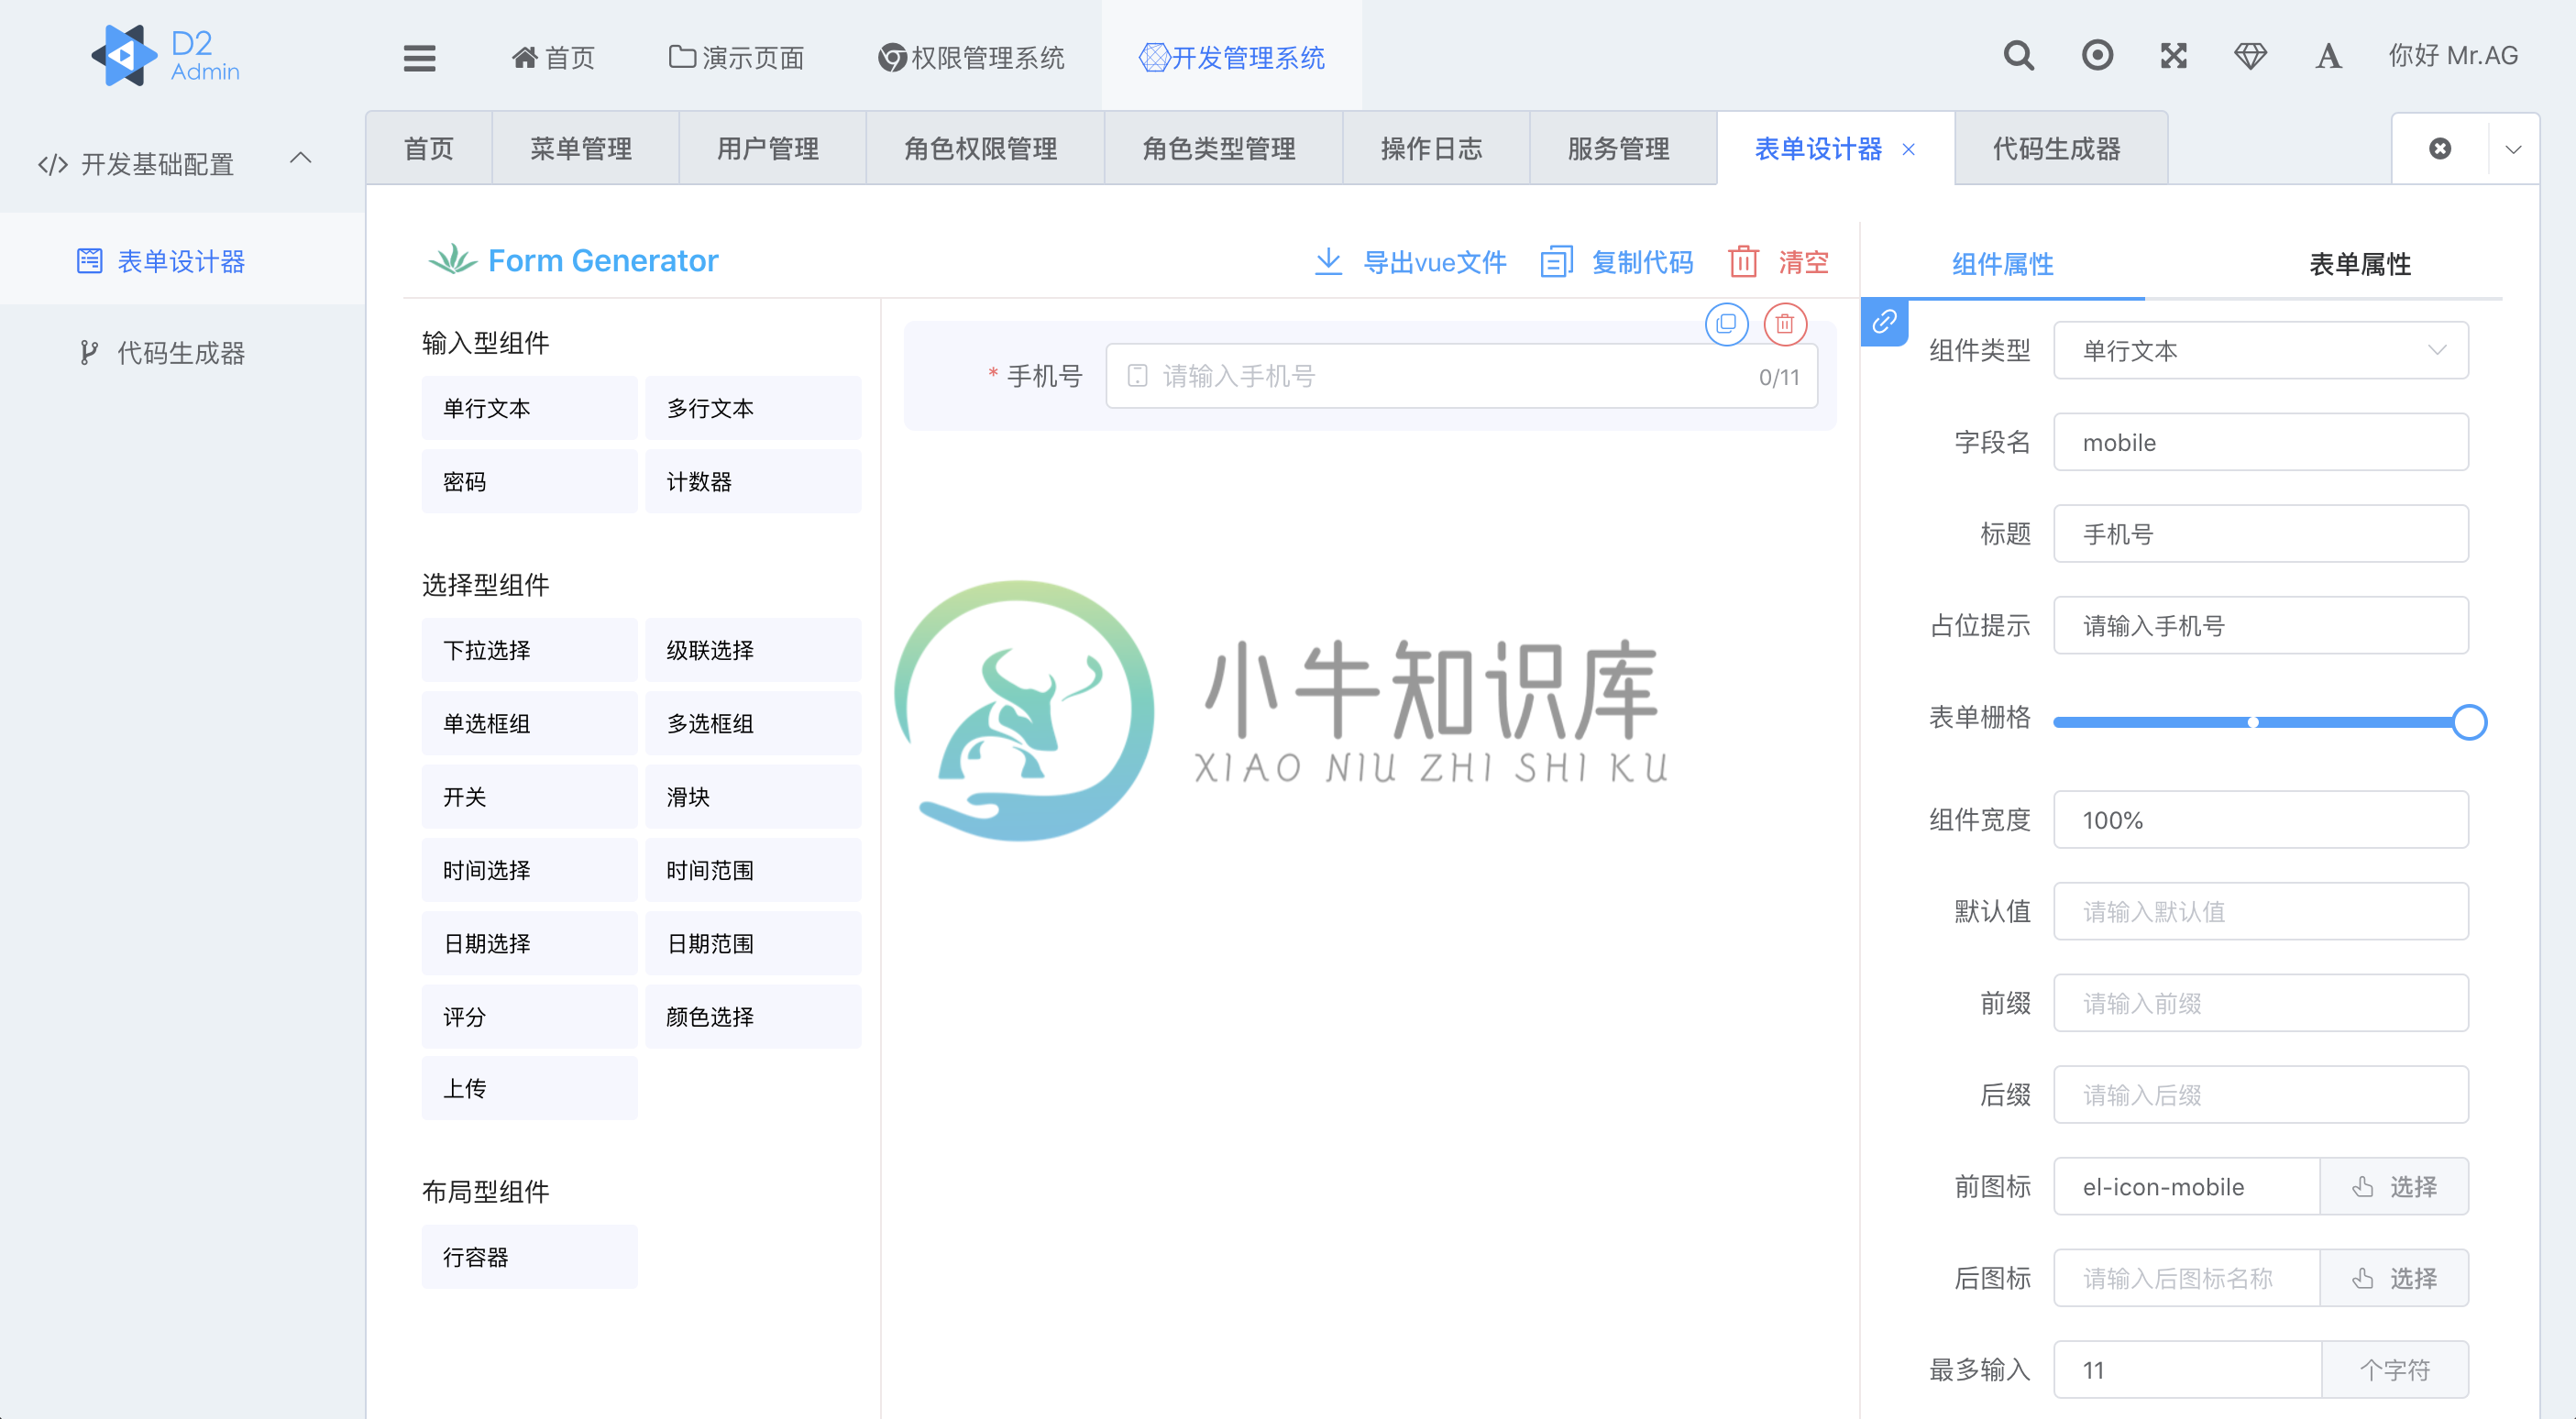Viewport: 2576px width, 1419px height.
Task: Click the 组件宽度 field showing 100%
Action: point(2260,820)
